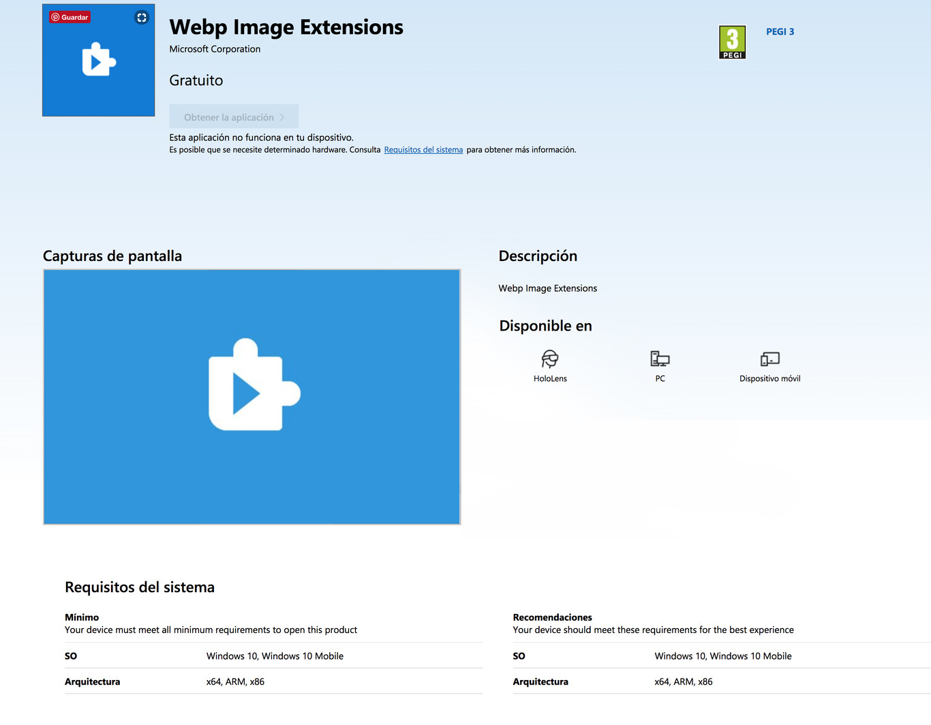Click the Disponible en section heading
931x725 pixels.
pyautogui.click(x=545, y=326)
